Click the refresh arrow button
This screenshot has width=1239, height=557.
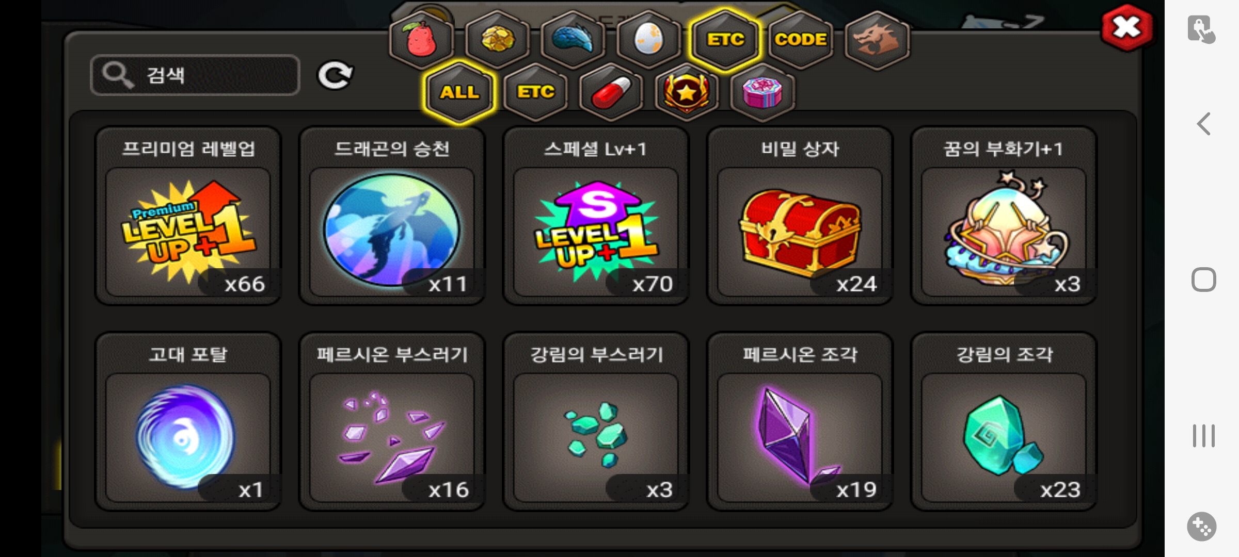335,76
